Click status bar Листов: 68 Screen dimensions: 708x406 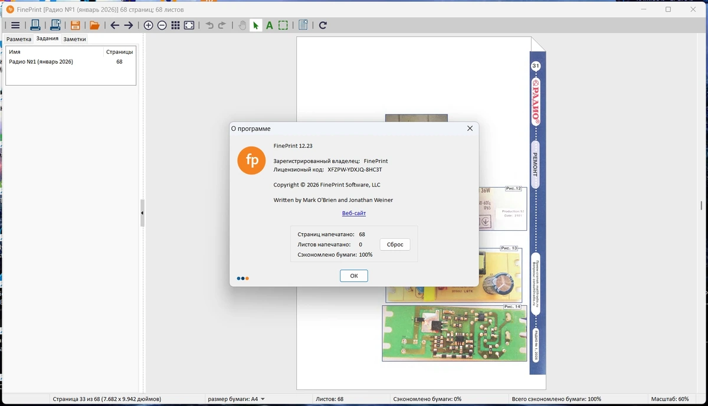330,399
